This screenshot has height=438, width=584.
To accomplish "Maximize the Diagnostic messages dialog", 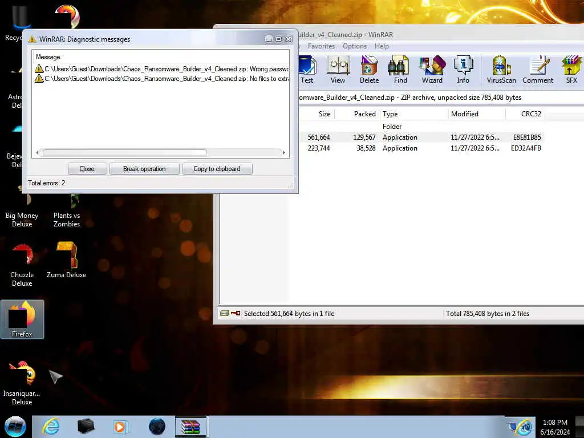I will click(x=278, y=39).
